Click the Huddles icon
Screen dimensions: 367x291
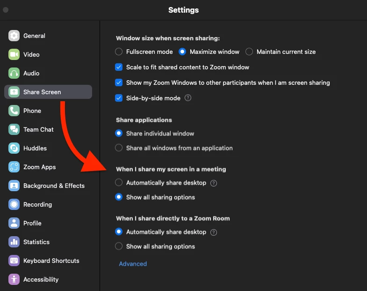14,149
